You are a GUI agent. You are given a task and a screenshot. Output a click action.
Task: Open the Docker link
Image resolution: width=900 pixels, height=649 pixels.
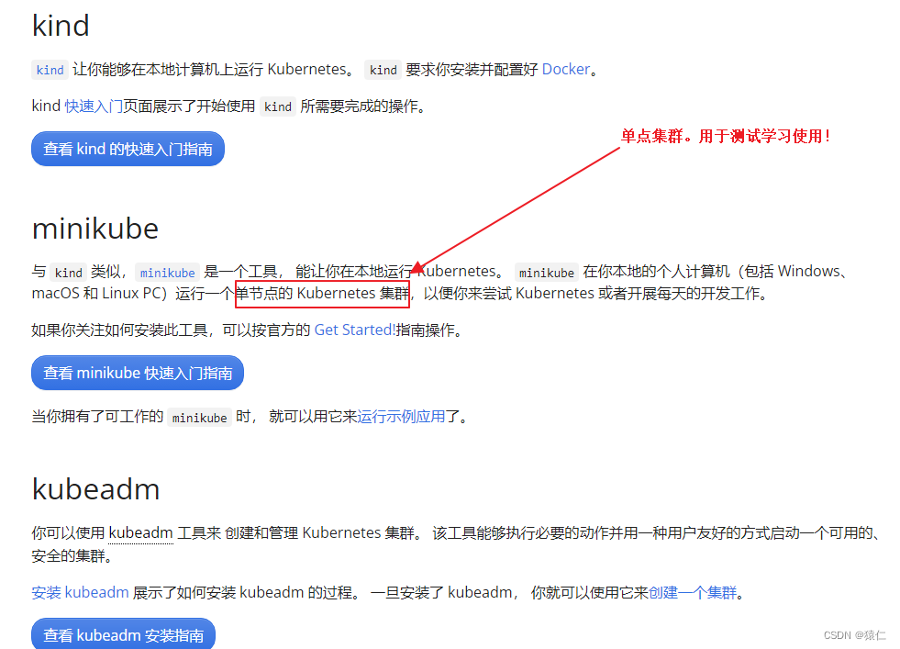(566, 69)
